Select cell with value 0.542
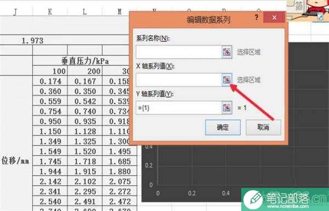The width and height of the screenshot is (329, 211). point(85,101)
